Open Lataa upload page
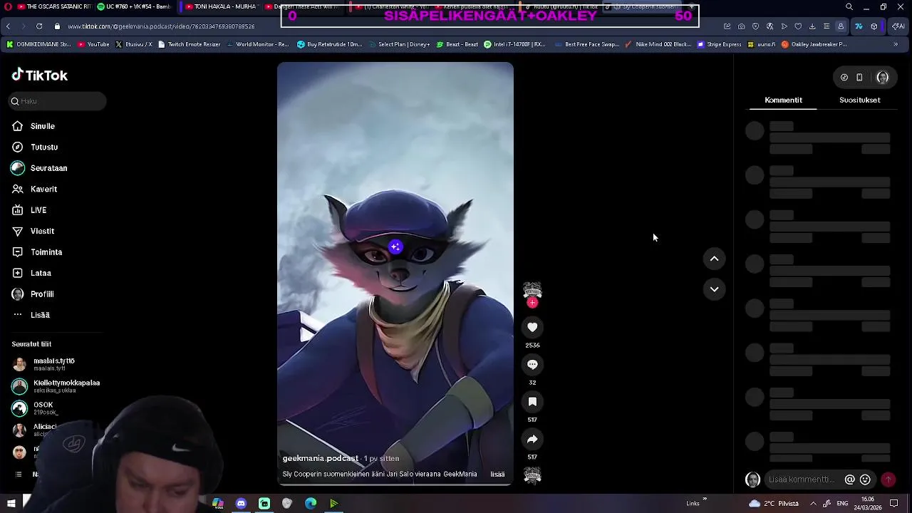This screenshot has width=912, height=513. [31, 273]
